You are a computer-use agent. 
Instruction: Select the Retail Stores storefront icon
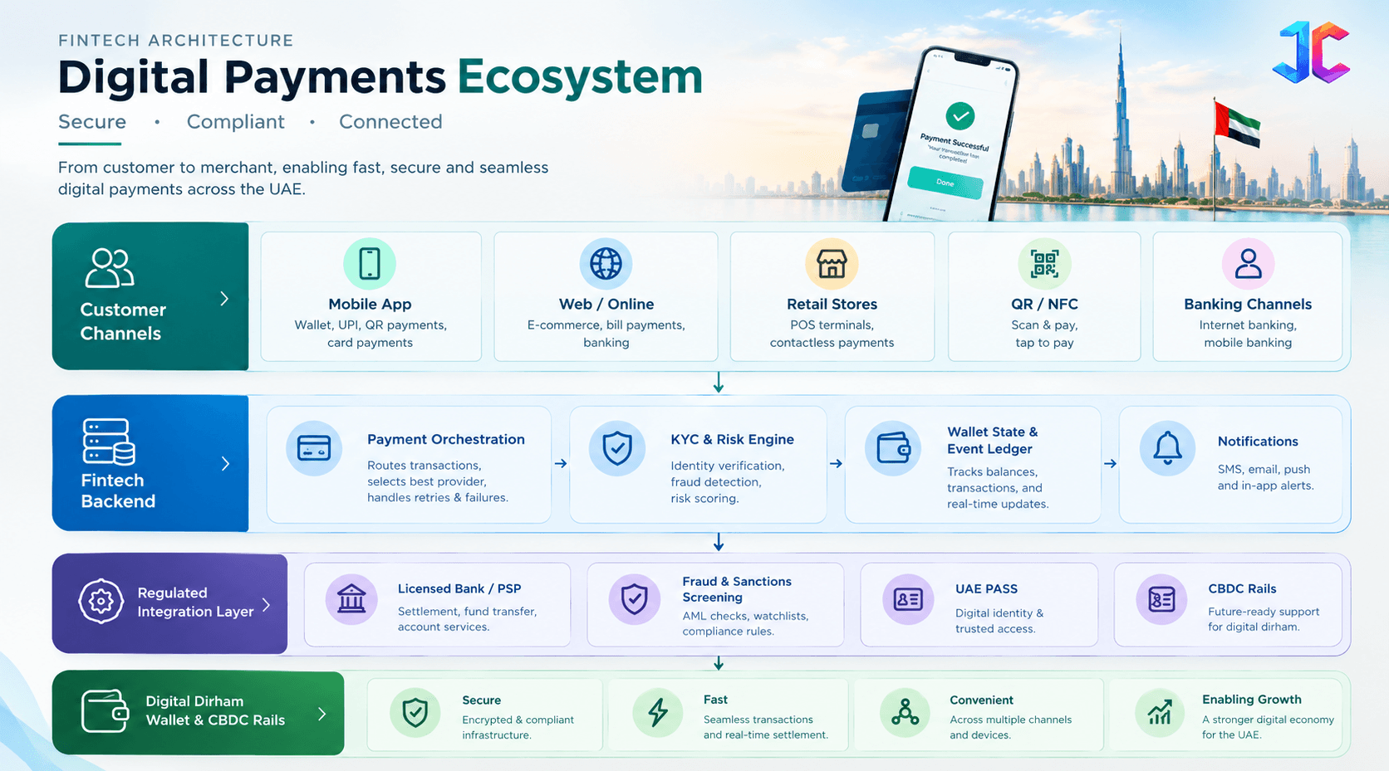click(832, 264)
